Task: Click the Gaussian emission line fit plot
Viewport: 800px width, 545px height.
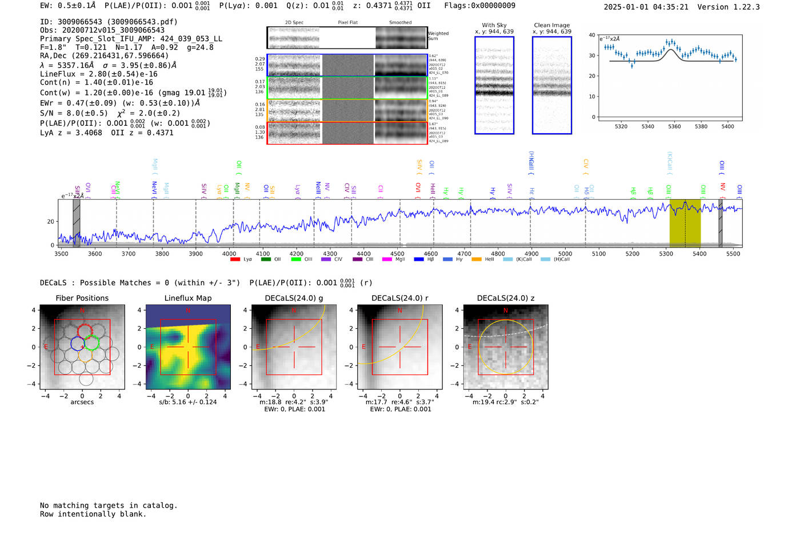Action: point(670,77)
